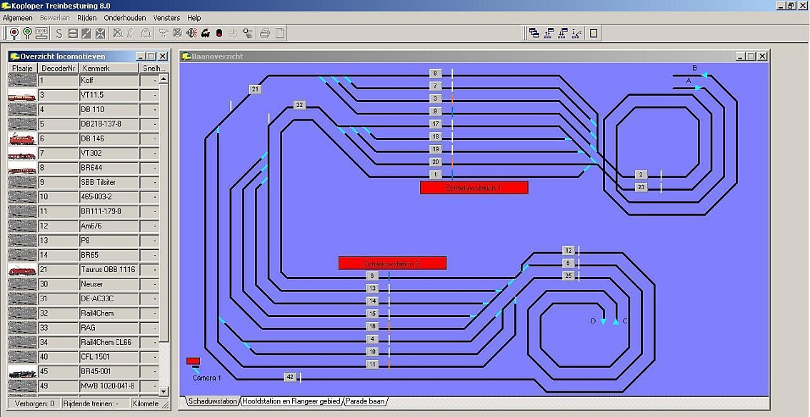The width and height of the screenshot is (810, 417).
Task: Click track block 23
Action: click(x=641, y=187)
